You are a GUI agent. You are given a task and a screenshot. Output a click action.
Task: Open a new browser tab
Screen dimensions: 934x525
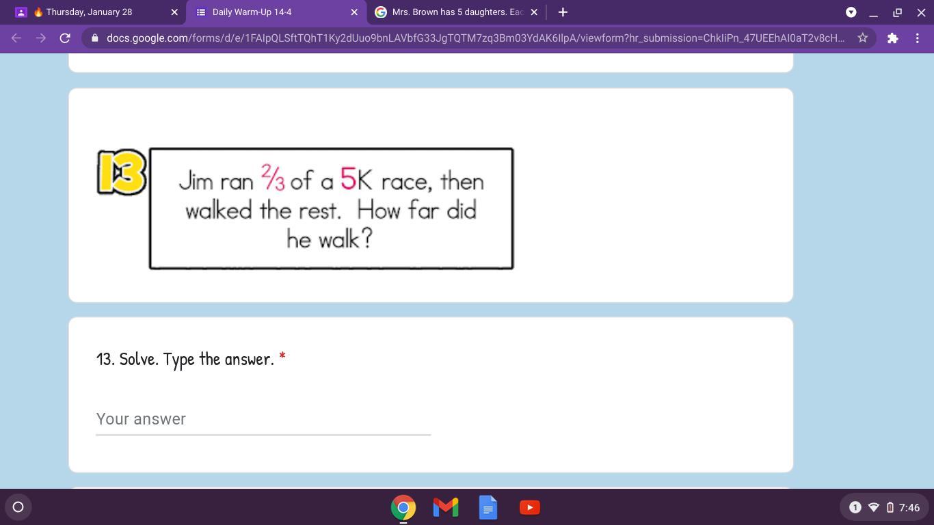click(563, 12)
